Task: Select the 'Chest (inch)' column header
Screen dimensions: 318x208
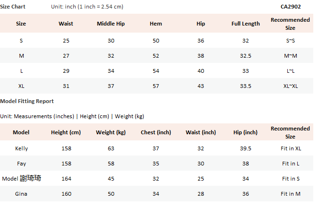Action: pos(156,132)
